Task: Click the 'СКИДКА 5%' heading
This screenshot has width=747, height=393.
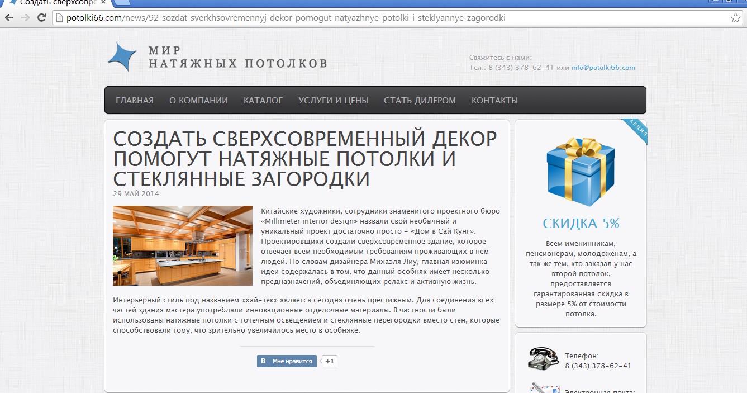Action: tap(581, 224)
